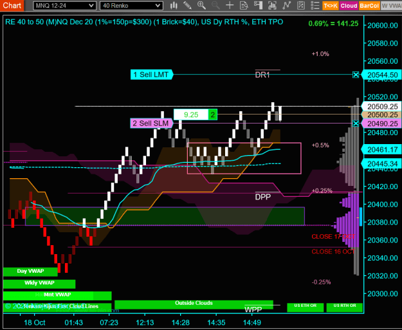The width and height of the screenshot is (402, 330).
Task: Click the 20445.34 indicator price marker
Action: (x=382, y=163)
